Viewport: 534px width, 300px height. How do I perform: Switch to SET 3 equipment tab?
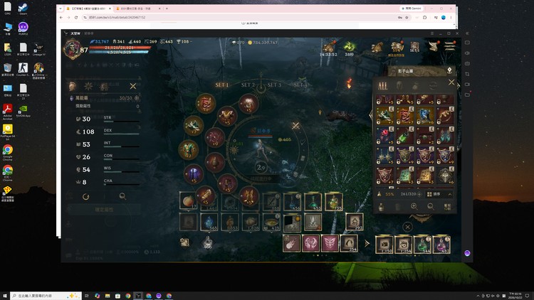pyautogui.click(x=274, y=85)
